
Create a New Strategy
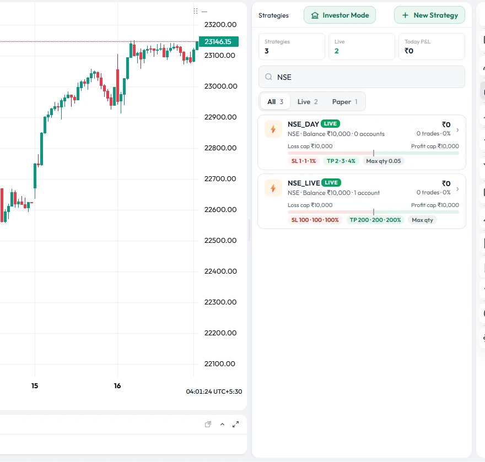(429, 15)
